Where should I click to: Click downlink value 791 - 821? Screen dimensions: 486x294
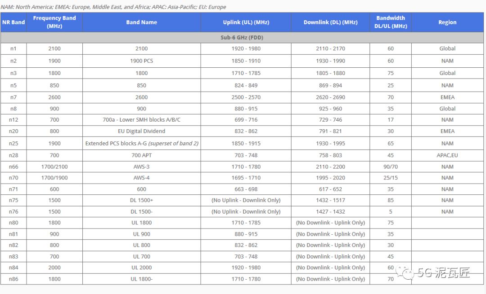coord(330,131)
